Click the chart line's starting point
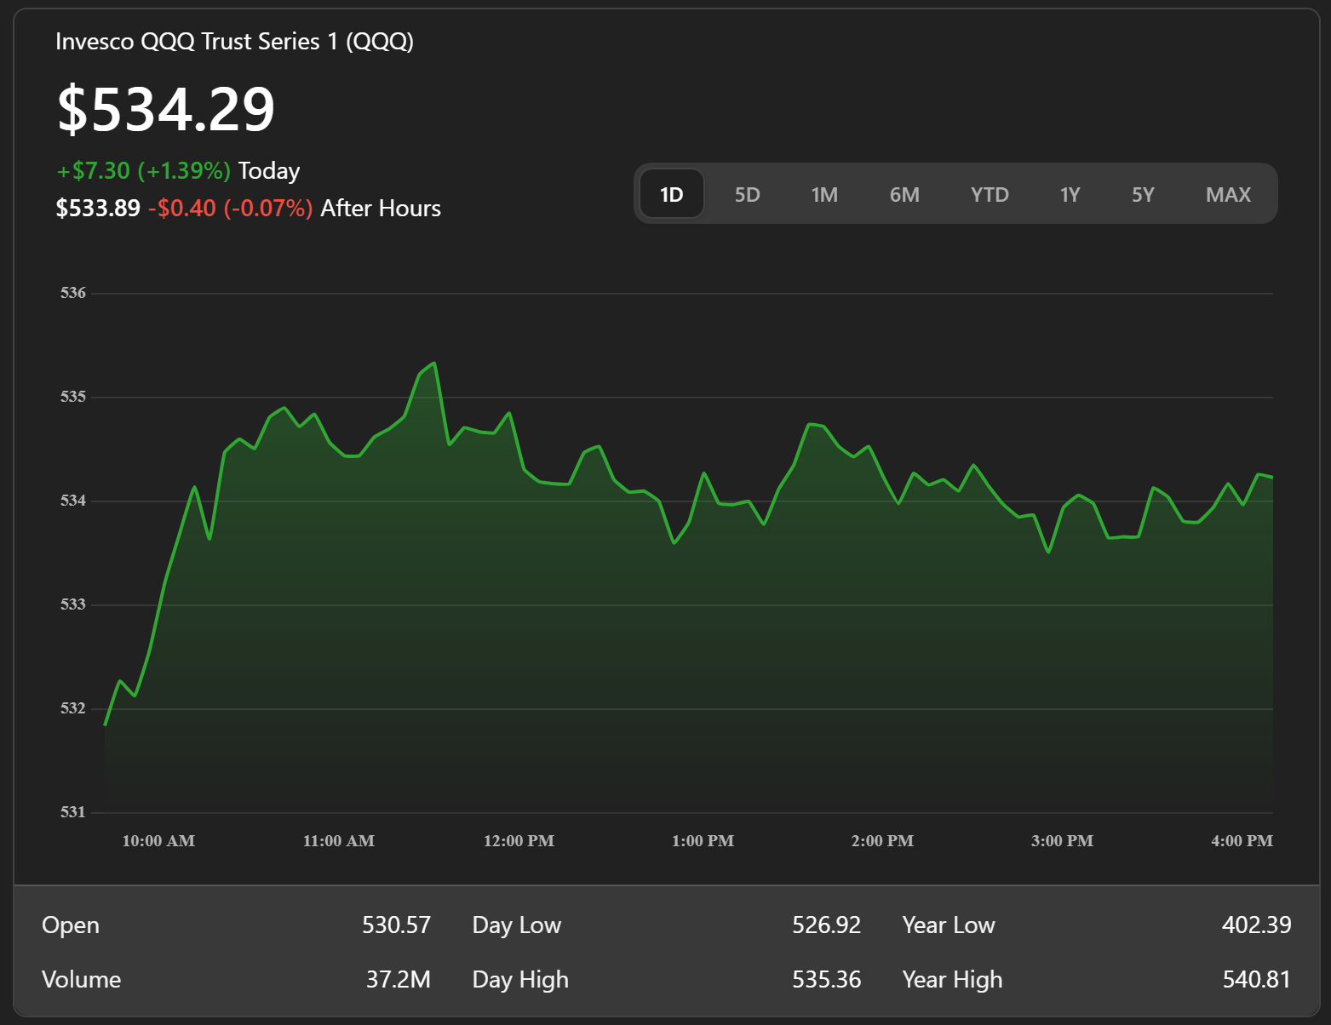This screenshot has width=1331, height=1025. point(105,724)
